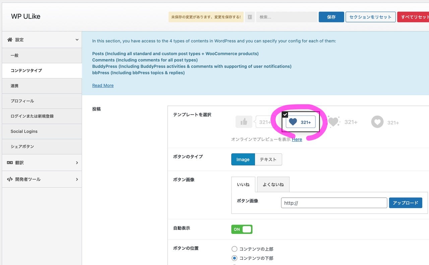
Task: Collapse the 設定 section chevron
Action: (x=77, y=40)
